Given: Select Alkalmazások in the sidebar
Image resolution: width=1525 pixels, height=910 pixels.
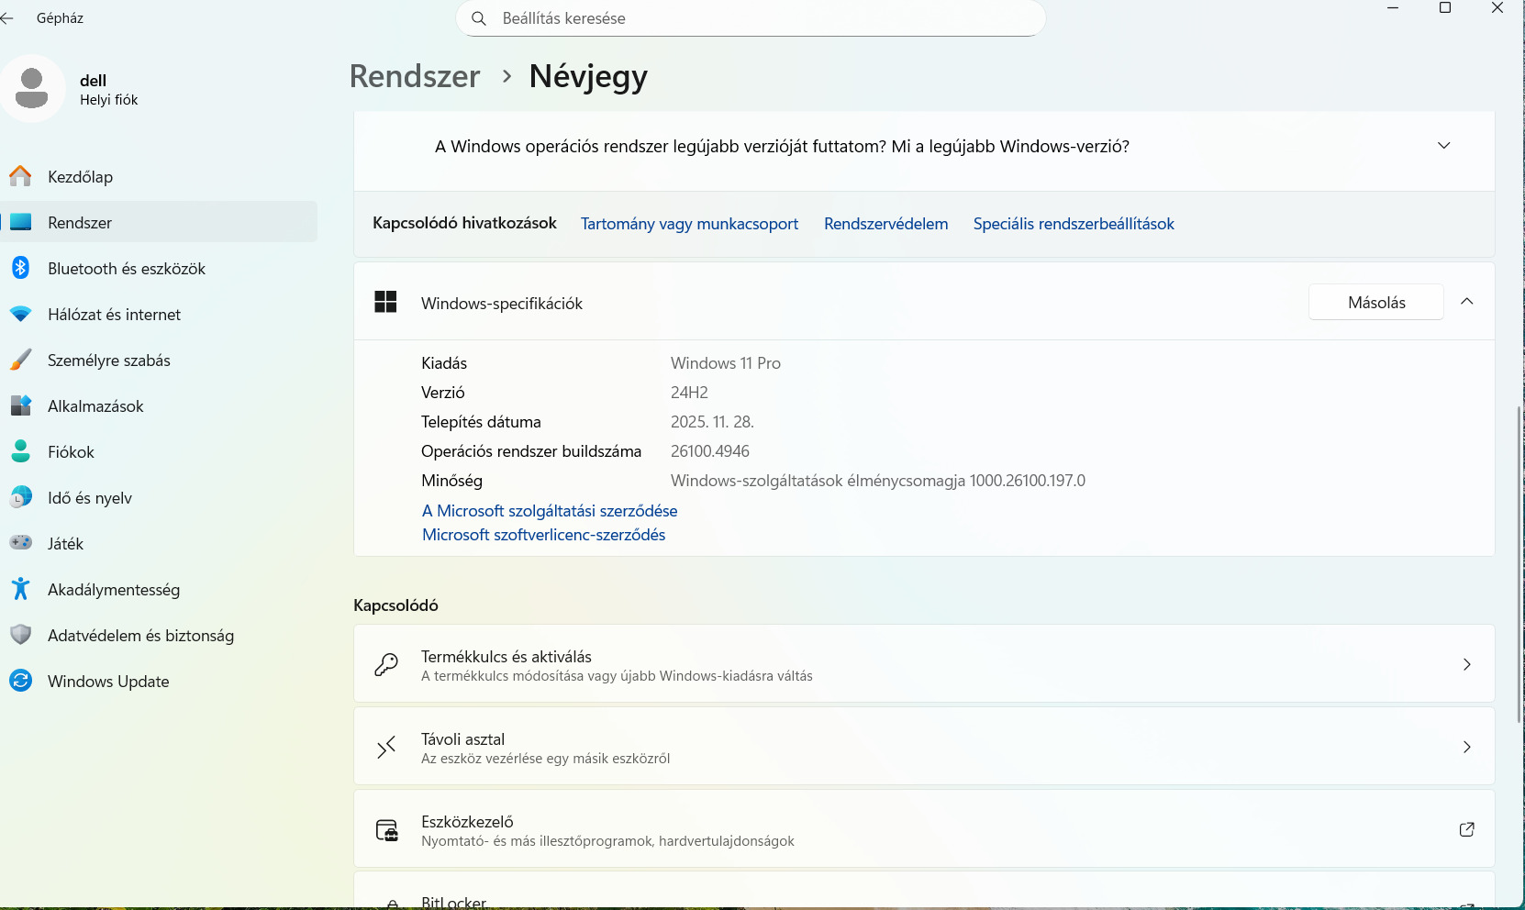Looking at the screenshot, I should (159, 405).
